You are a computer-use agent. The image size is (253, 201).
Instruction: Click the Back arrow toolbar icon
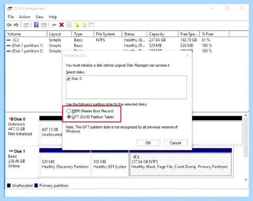coord(9,25)
